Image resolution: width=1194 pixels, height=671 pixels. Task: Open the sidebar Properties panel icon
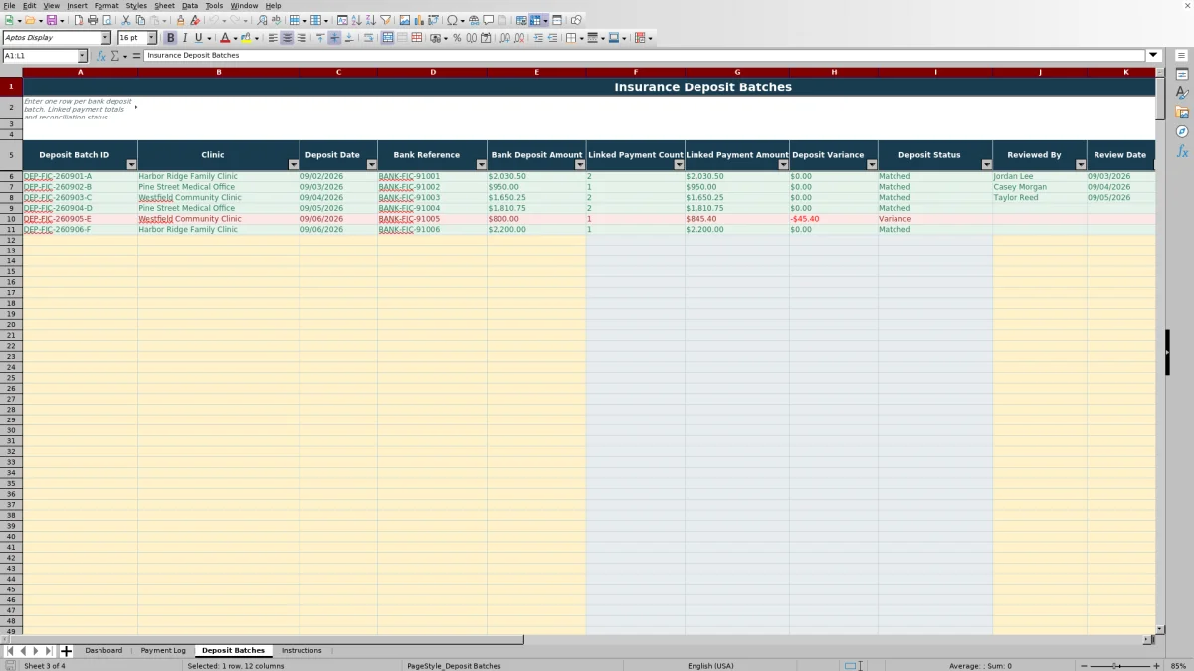(1182, 75)
